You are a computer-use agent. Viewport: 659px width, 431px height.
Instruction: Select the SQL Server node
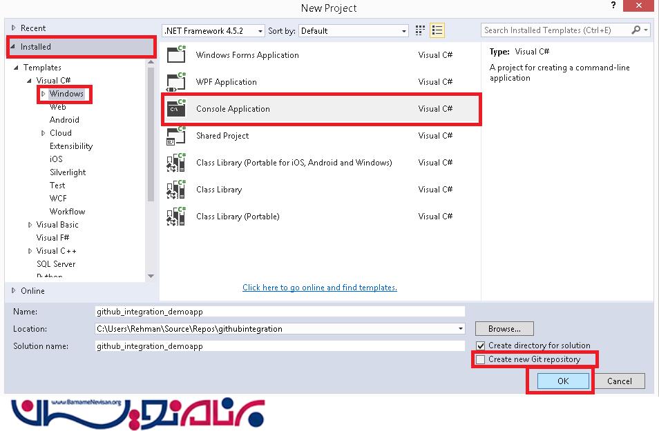56,264
